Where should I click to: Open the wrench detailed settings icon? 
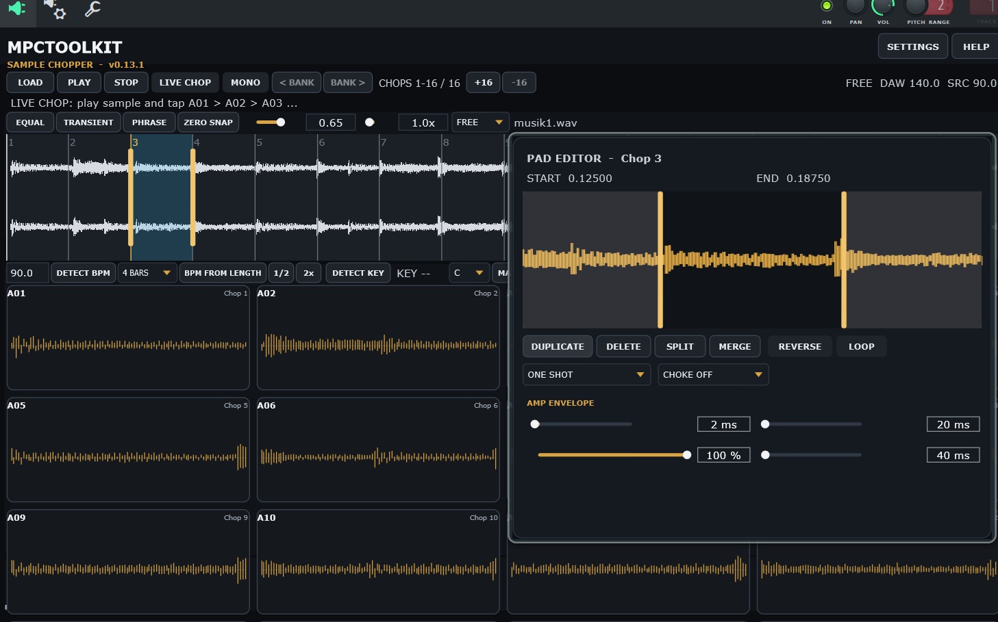coord(92,9)
